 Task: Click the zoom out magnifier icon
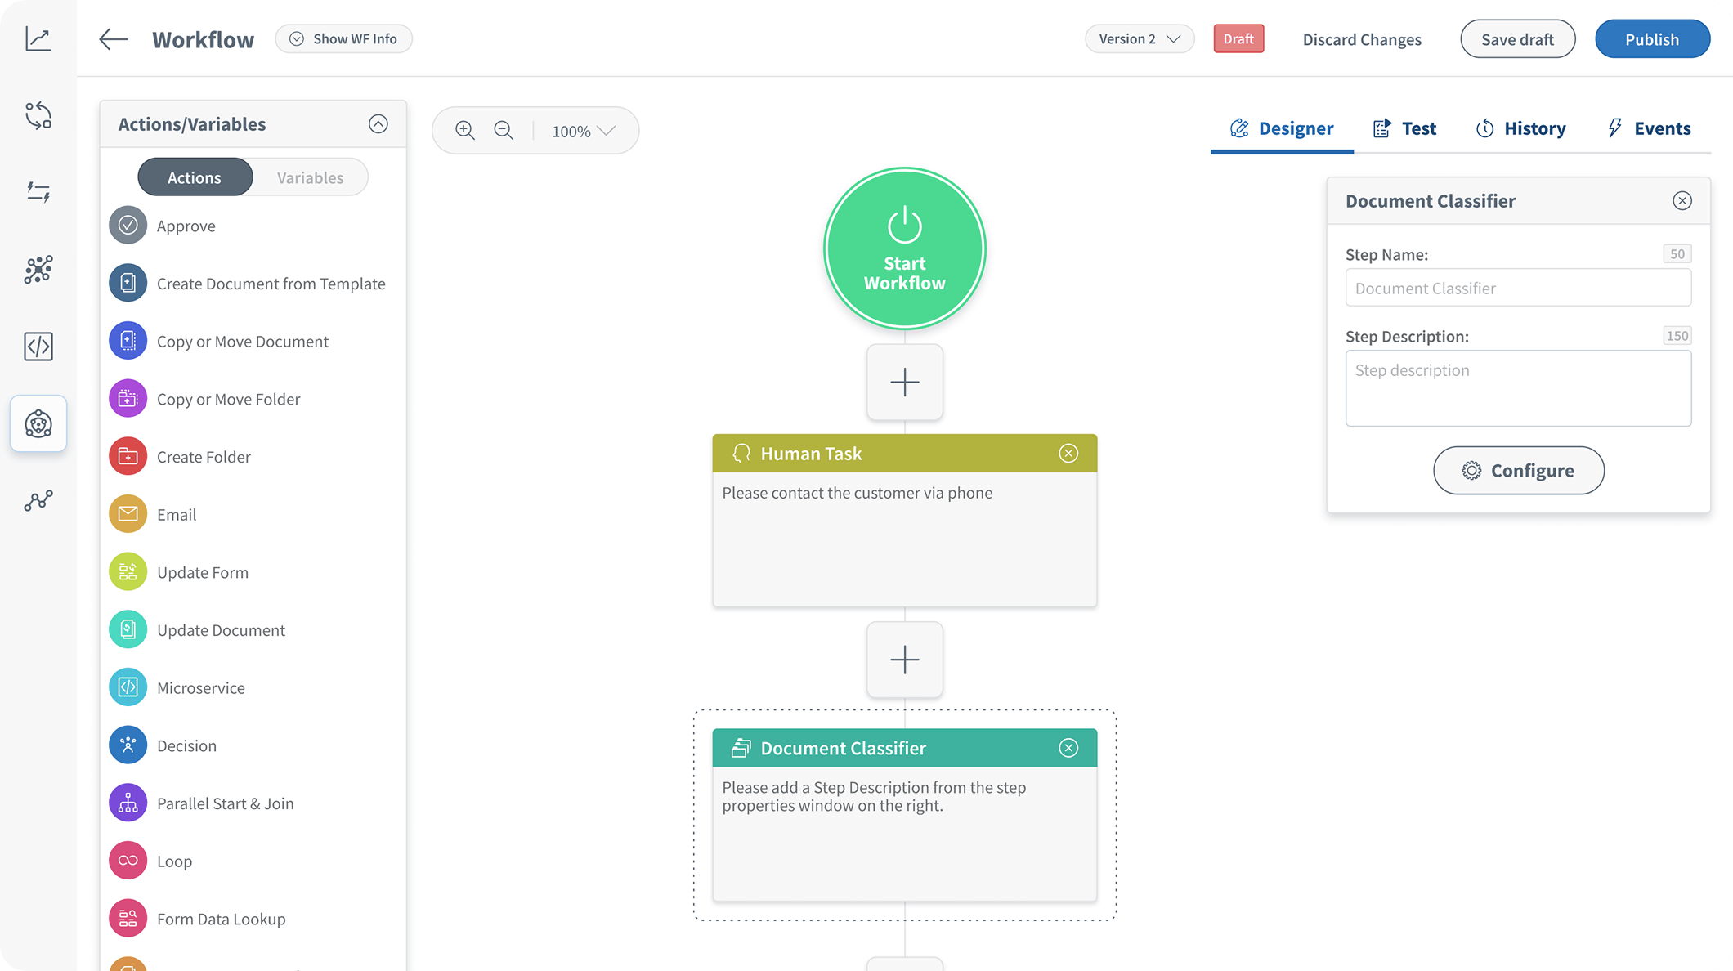coord(504,131)
